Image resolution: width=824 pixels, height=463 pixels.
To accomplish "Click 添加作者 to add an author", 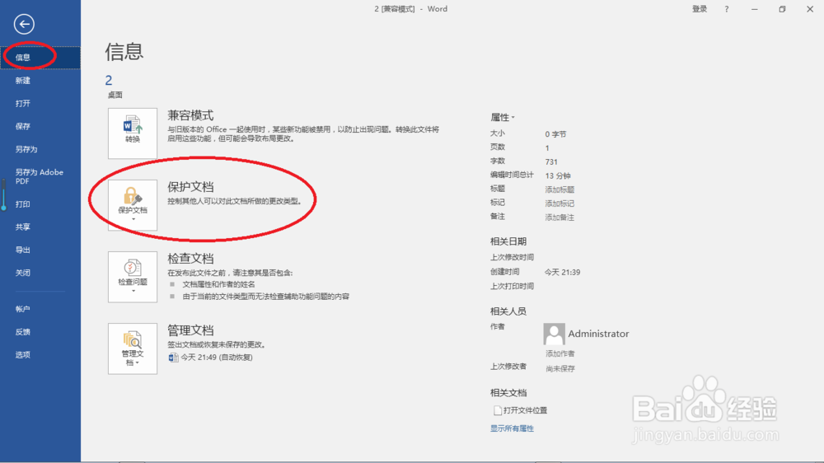I will point(560,353).
